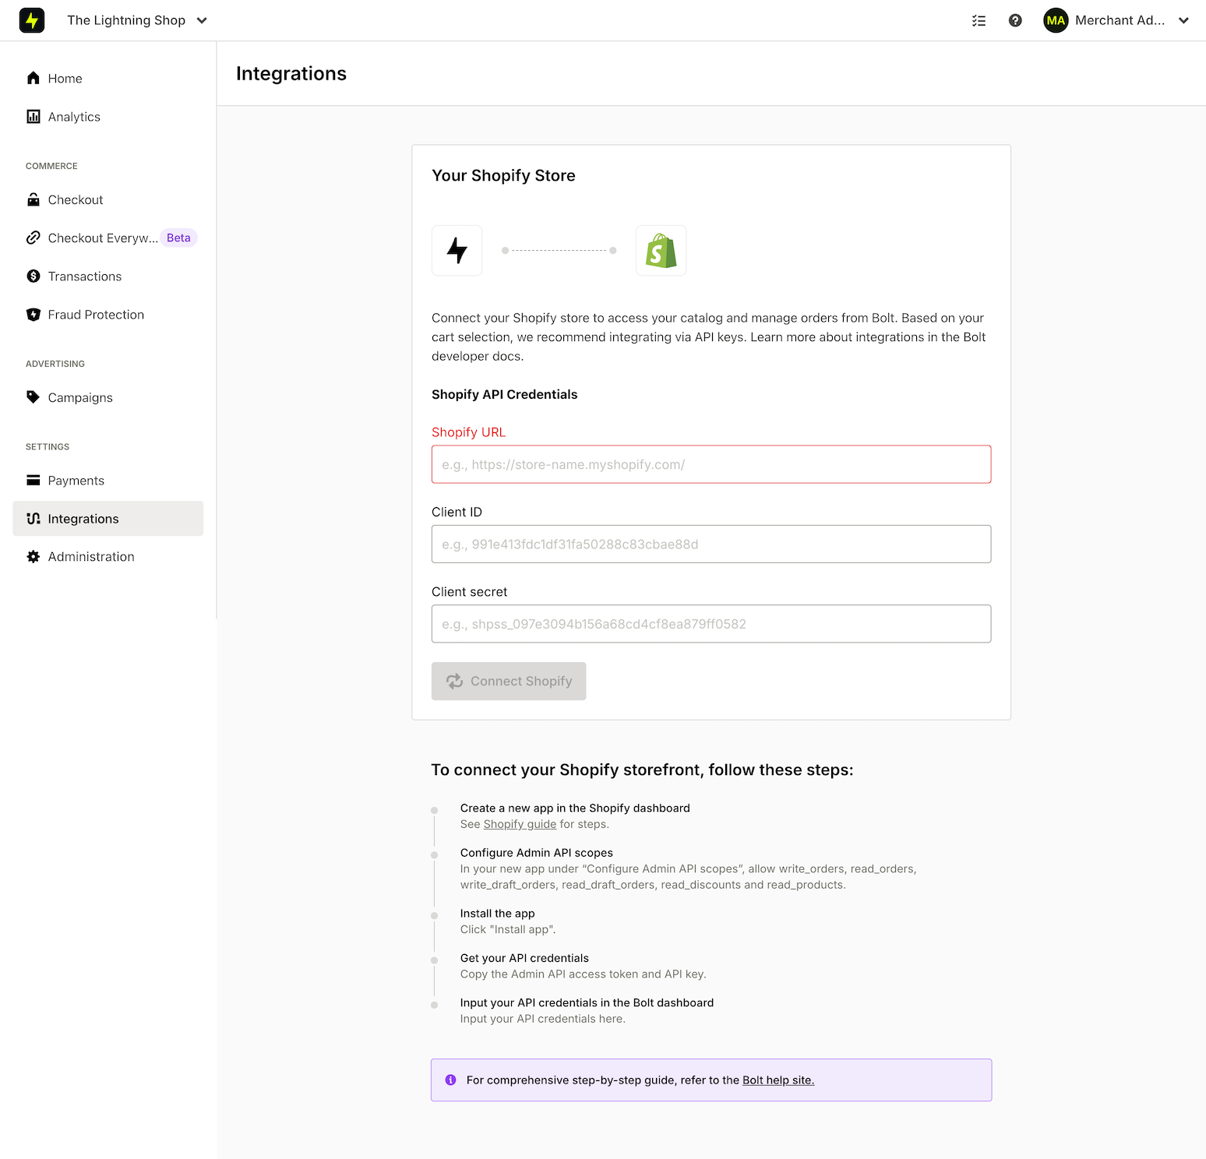Click the Bolt lightning logo in header
The image size is (1206, 1159).
tap(32, 20)
